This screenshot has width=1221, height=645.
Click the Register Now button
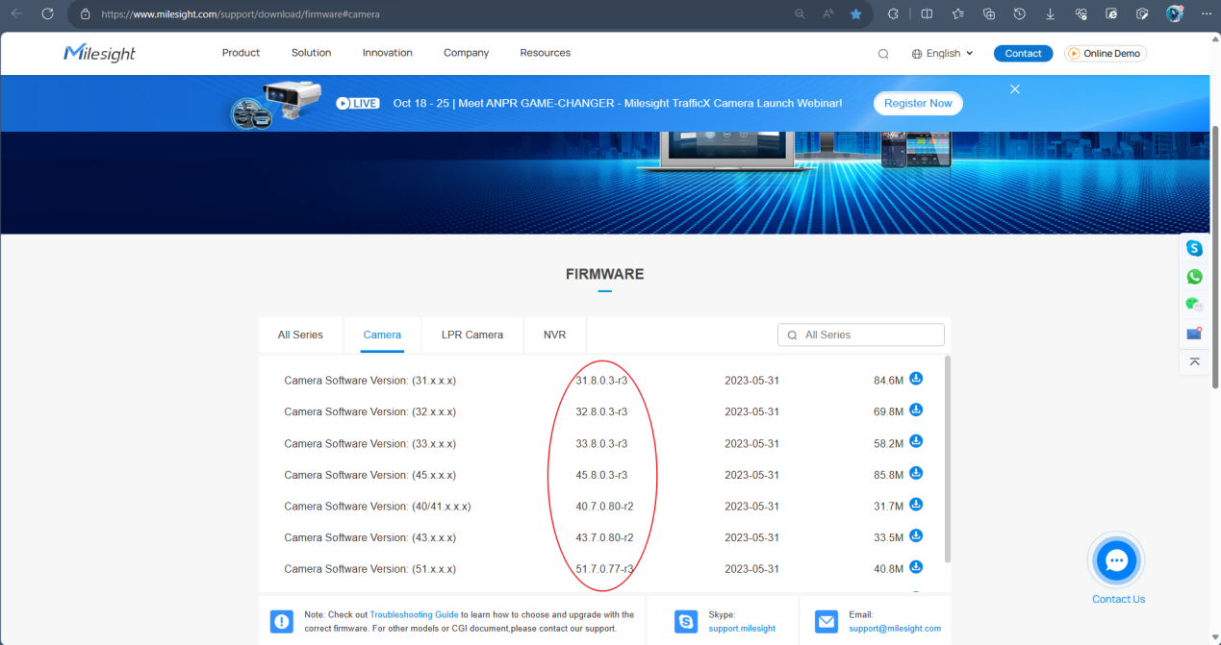tap(918, 104)
